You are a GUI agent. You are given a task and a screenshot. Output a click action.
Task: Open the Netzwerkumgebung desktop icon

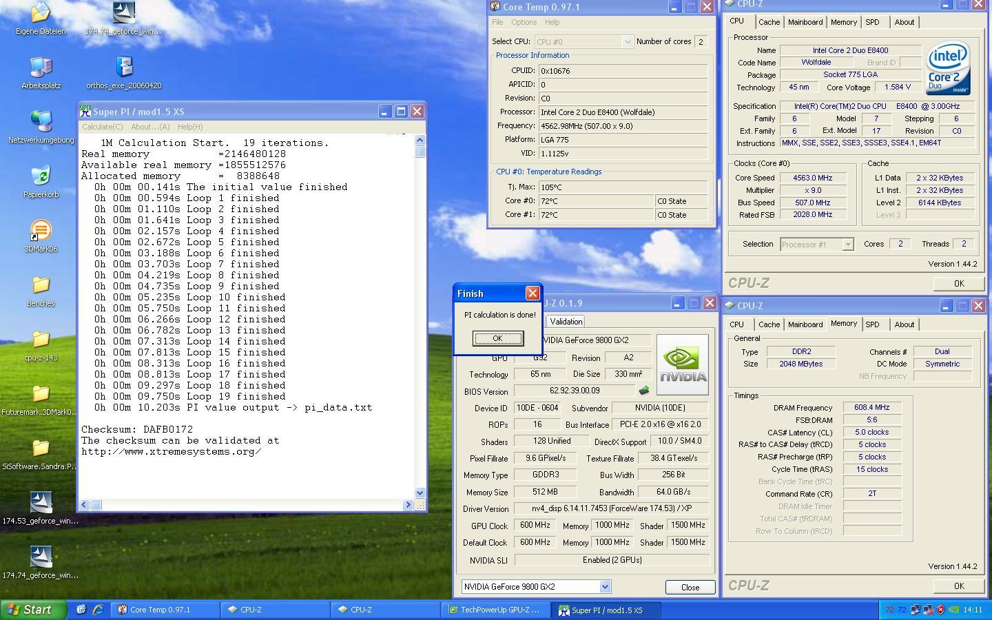[41, 127]
